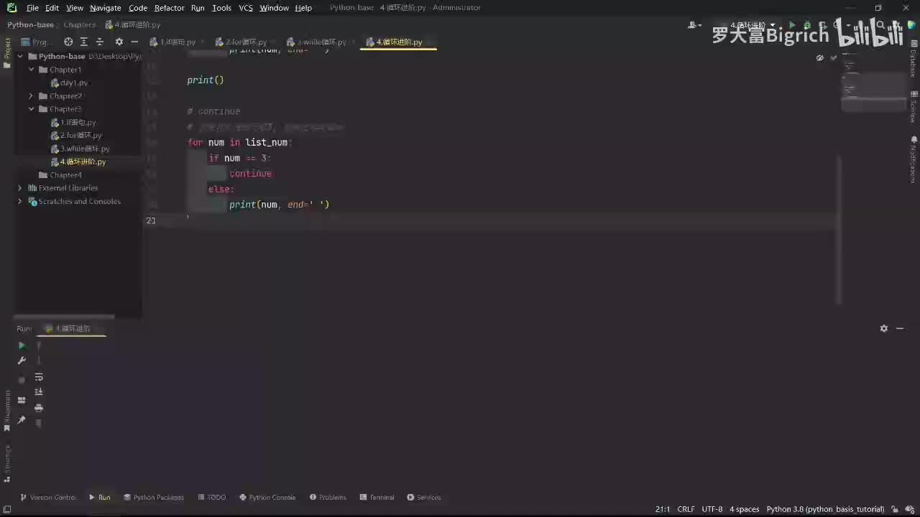Open the Notifications side panel
Viewport: 920px width, 517px height.
[914, 159]
